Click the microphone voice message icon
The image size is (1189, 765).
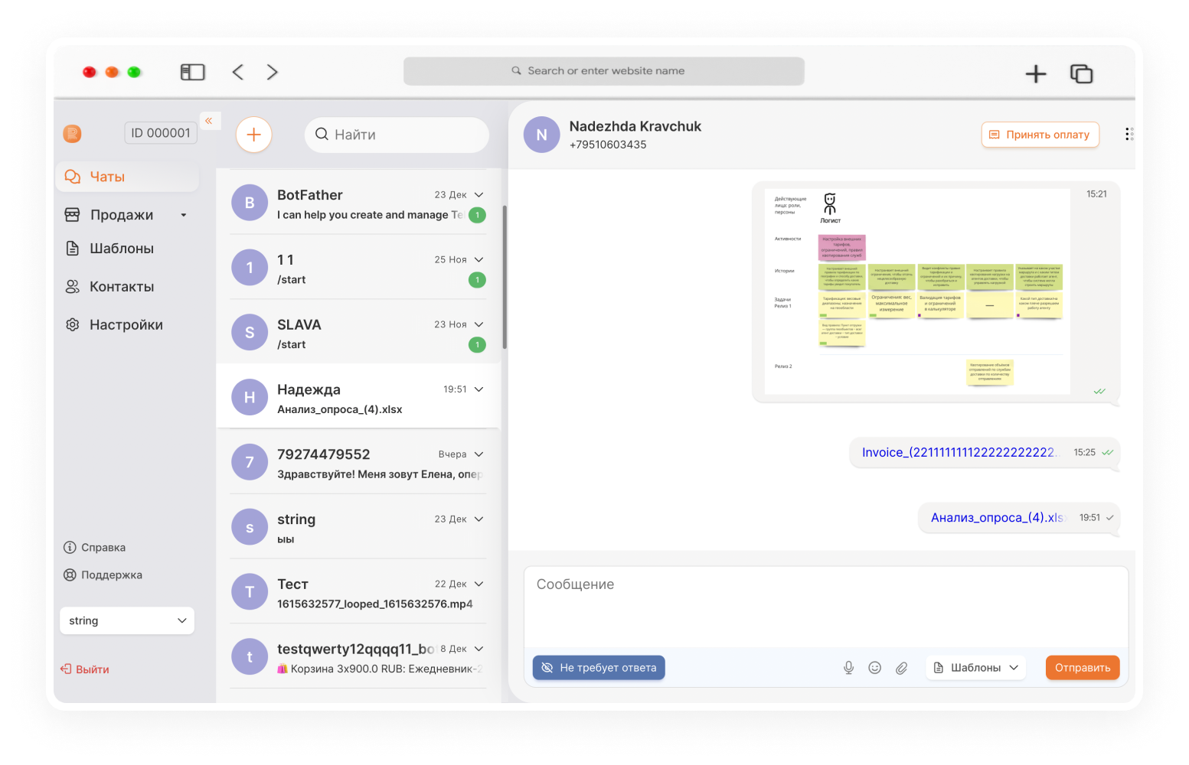click(x=848, y=668)
